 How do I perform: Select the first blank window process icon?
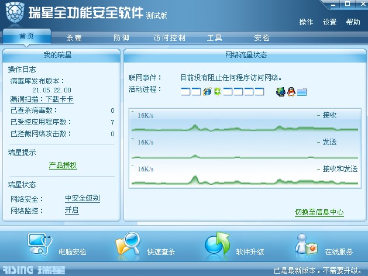point(185,91)
